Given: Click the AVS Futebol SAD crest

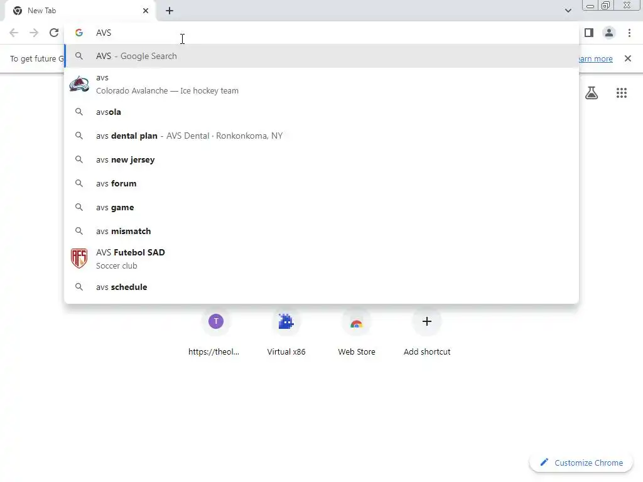Looking at the screenshot, I should [x=79, y=259].
